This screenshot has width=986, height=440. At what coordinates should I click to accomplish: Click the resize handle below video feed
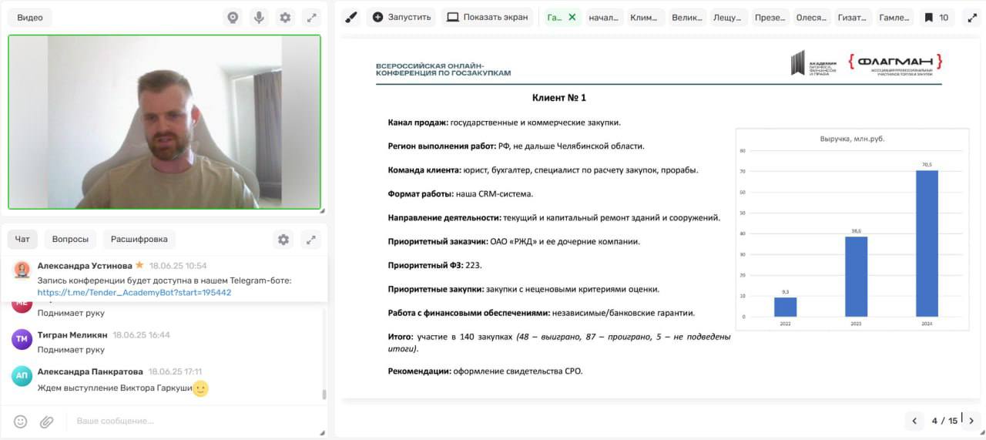coord(322,210)
